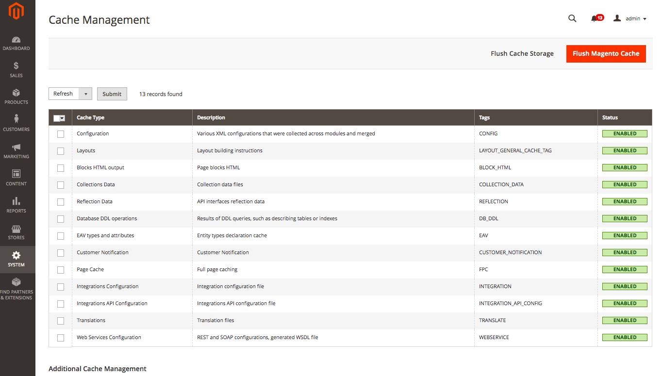Click the COLLECTION_DATA tag text
The image size is (662, 376).
click(501, 184)
